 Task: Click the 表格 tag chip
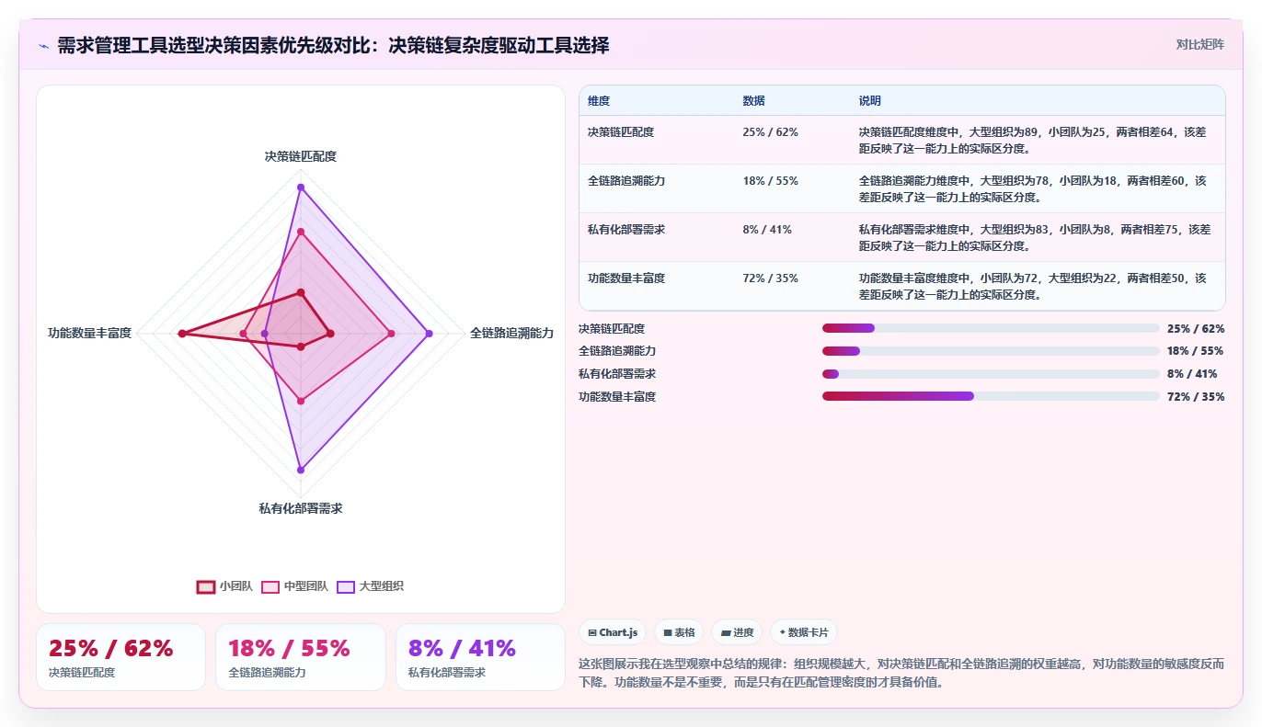pyautogui.click(x=679, y=632)
